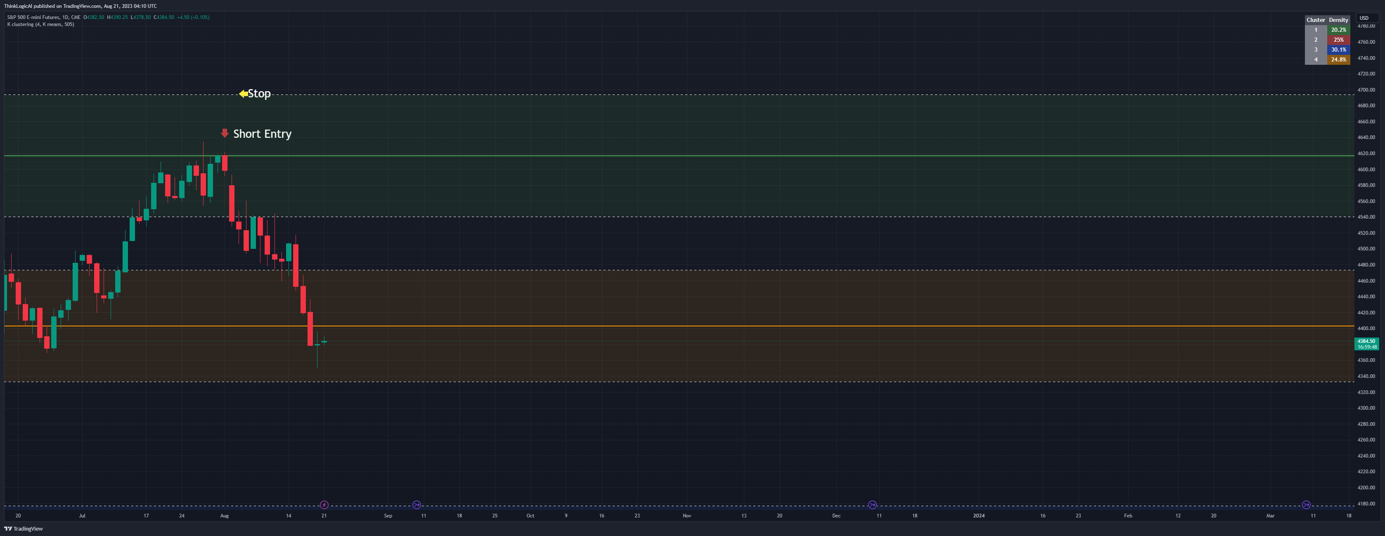Click the orange 24.8% density cell

click(1338, 60)
